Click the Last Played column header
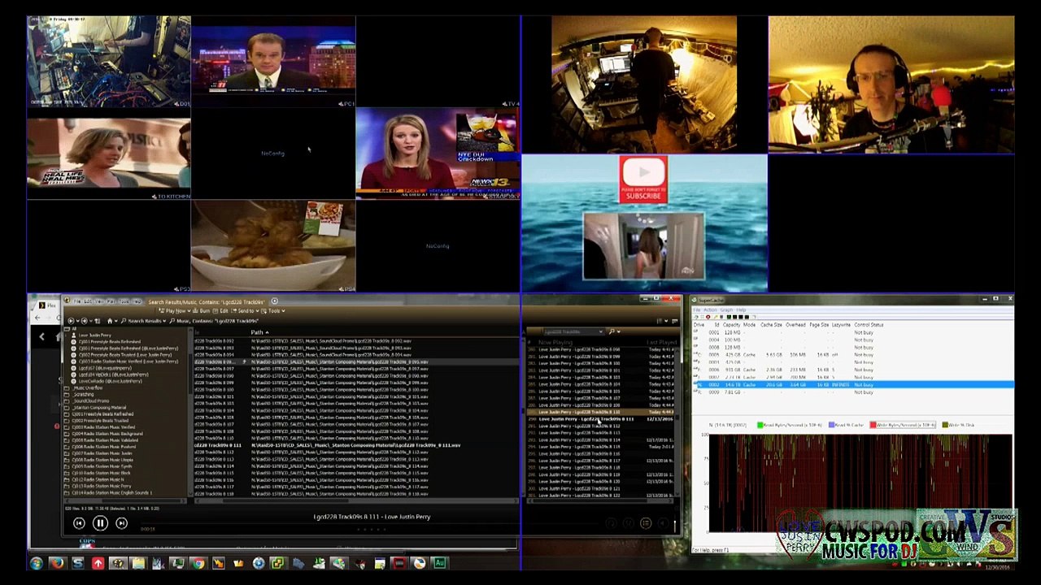 point(661,342)
